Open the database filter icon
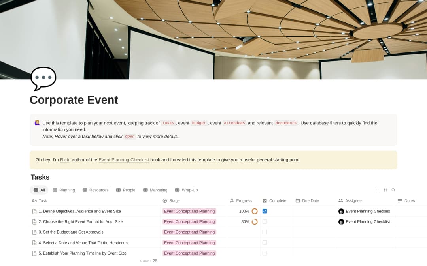427x266 pixels. tap(377, 190)
